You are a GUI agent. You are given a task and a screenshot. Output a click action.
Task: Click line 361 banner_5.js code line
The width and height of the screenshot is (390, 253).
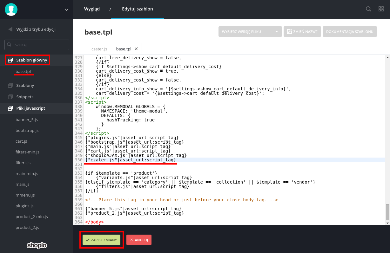pos(133,209)
